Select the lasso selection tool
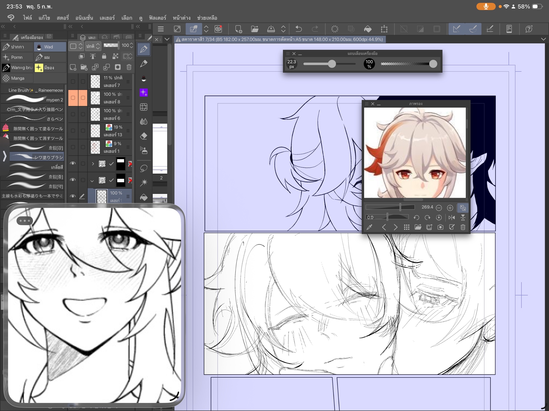The width and height of the screenshot is (549, 411). (144, 168)
